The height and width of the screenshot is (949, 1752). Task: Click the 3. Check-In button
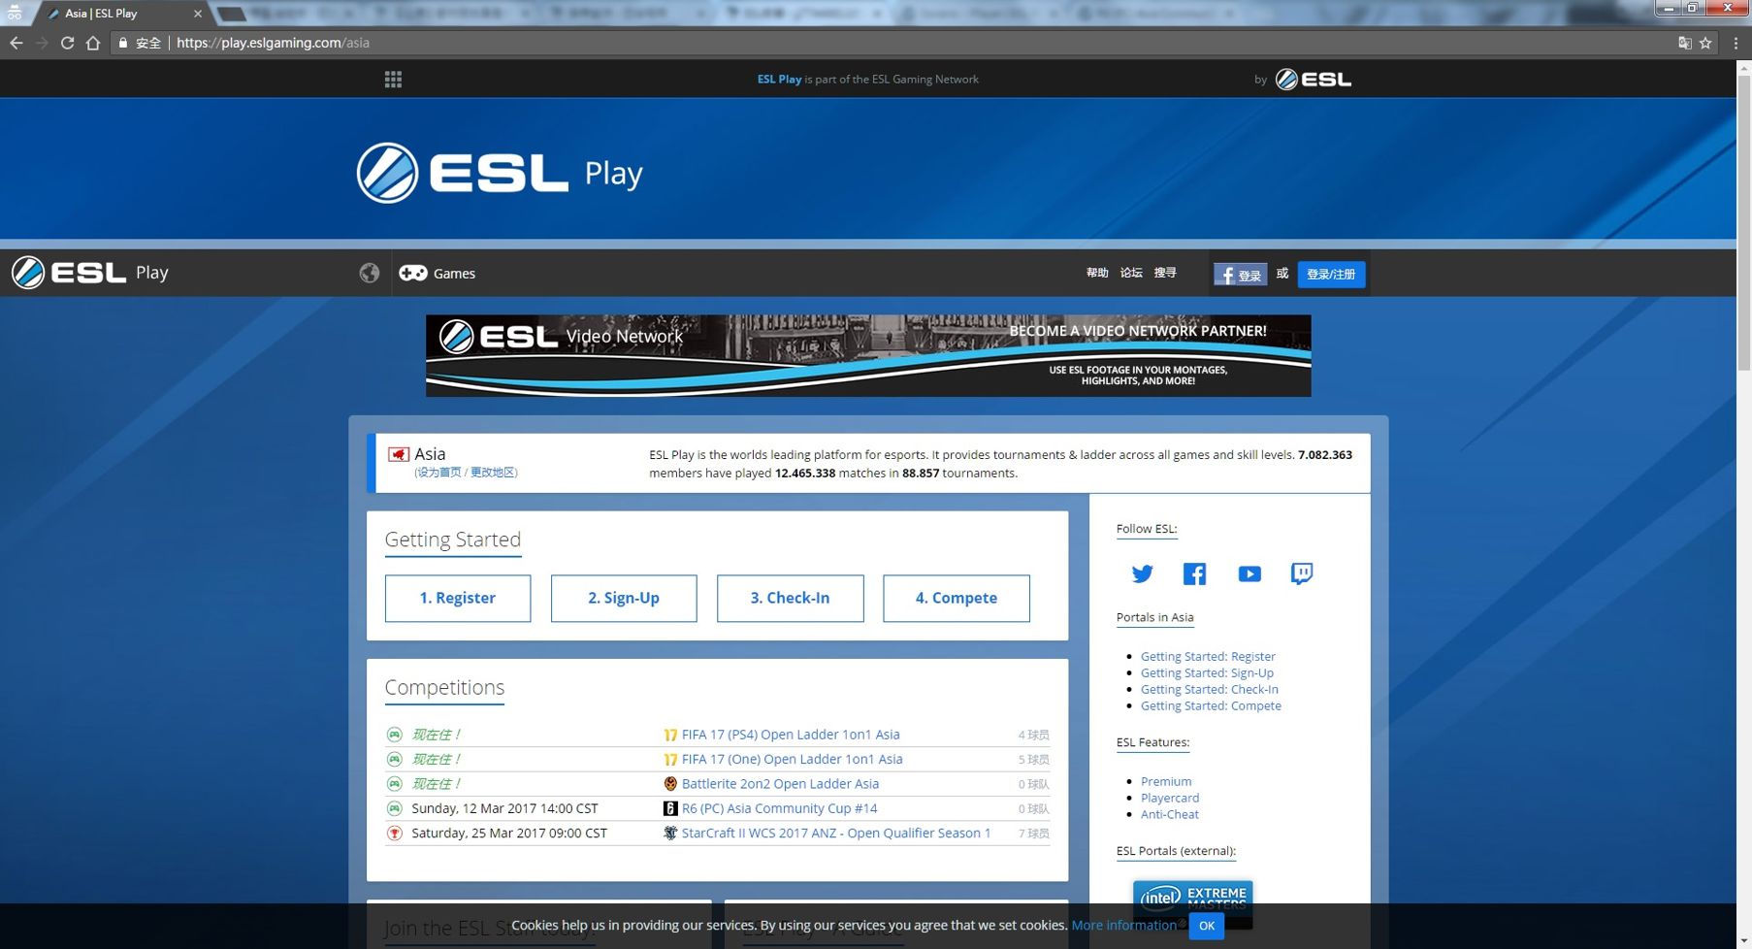(x=791, y=598)
